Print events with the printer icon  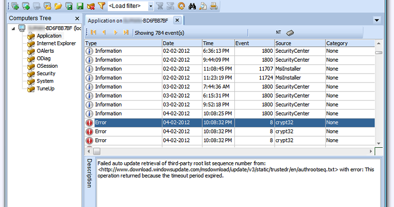pyautogui.click(x=213, y=6)
